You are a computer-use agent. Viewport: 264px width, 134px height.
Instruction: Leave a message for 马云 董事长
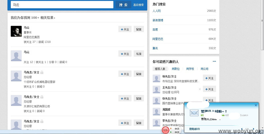click(139, 29)
